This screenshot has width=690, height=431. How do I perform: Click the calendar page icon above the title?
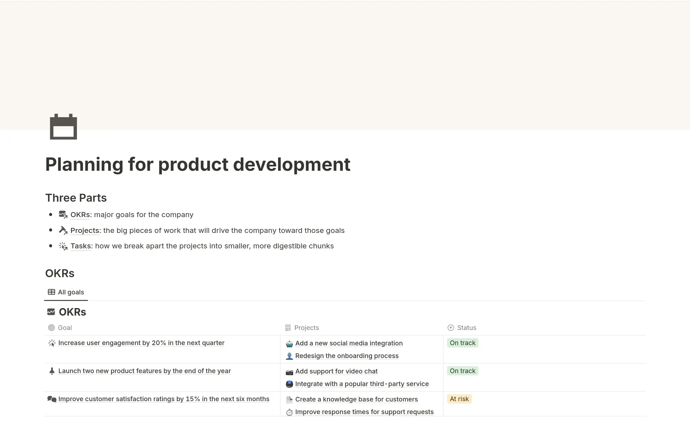(63, 127)
